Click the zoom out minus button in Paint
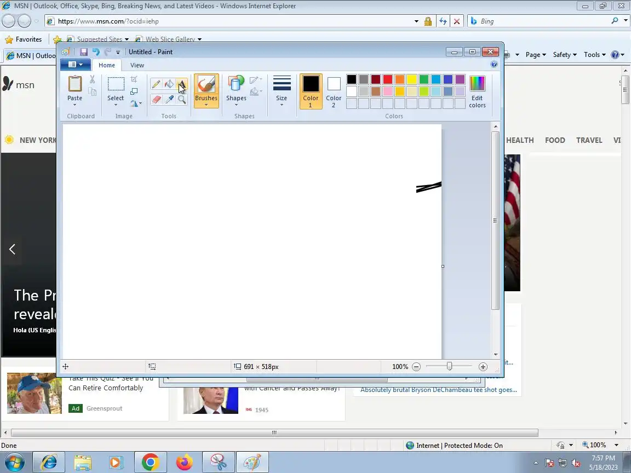 (416, 366)
